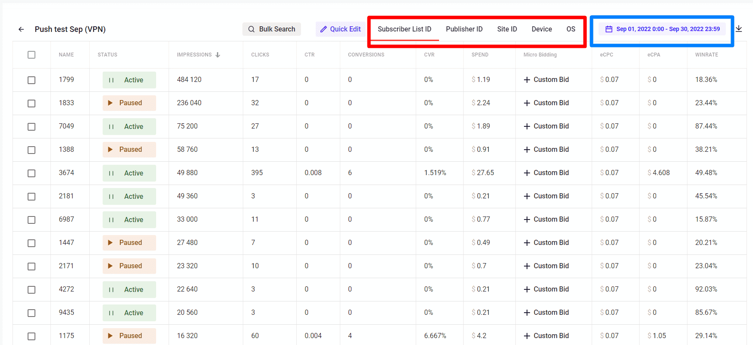The image size is (753, 345).
Task: Switch to Site ID tab
Action: [507, 29]
